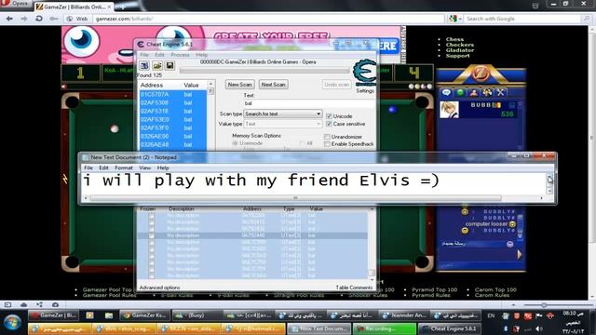Toggle the Unicode checkbox
This screenshot has height=335, width=596.
[x=329, y=116]
